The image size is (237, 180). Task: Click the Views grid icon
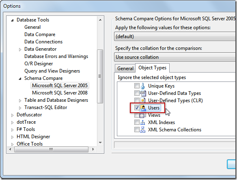pyautogui.click(x=142, y=116)
